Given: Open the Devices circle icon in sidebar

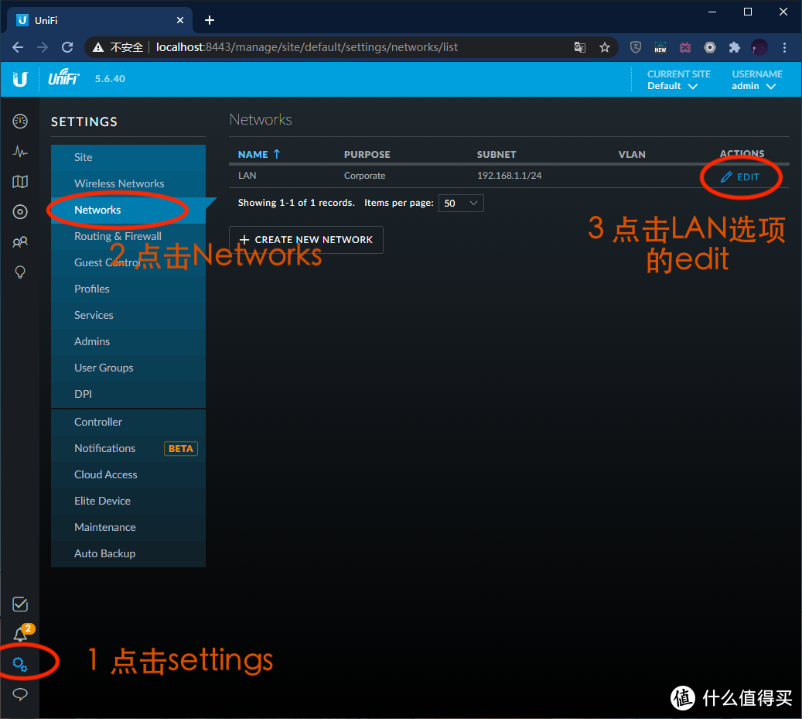Looking at the screenshot, I should coord(20,212).
